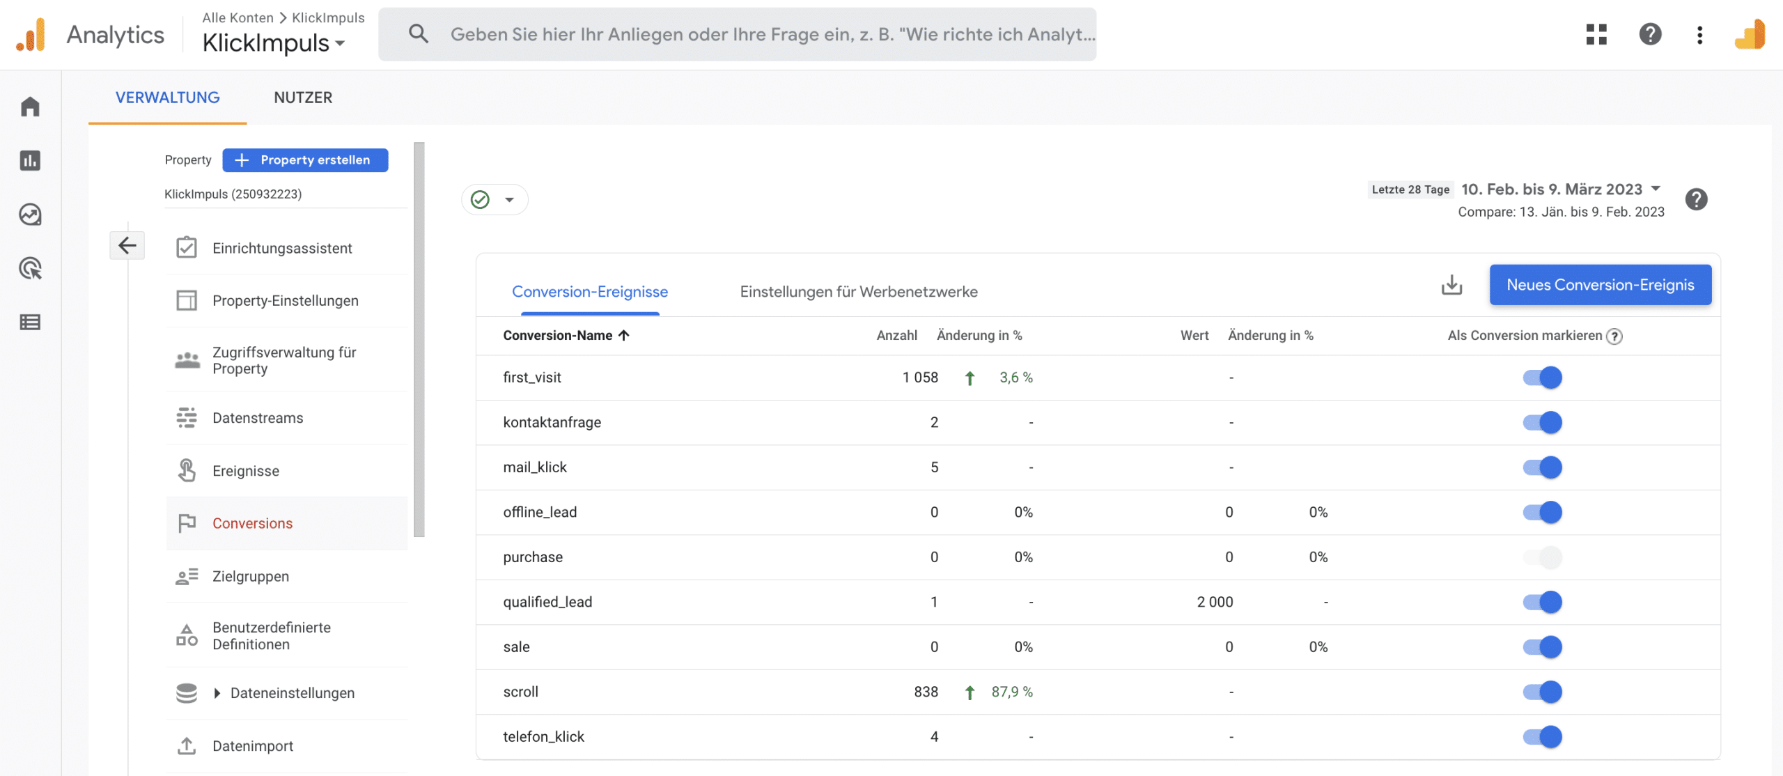Turn off the scroll conversion toggle
The image size is (1783, 776).
1542,692
